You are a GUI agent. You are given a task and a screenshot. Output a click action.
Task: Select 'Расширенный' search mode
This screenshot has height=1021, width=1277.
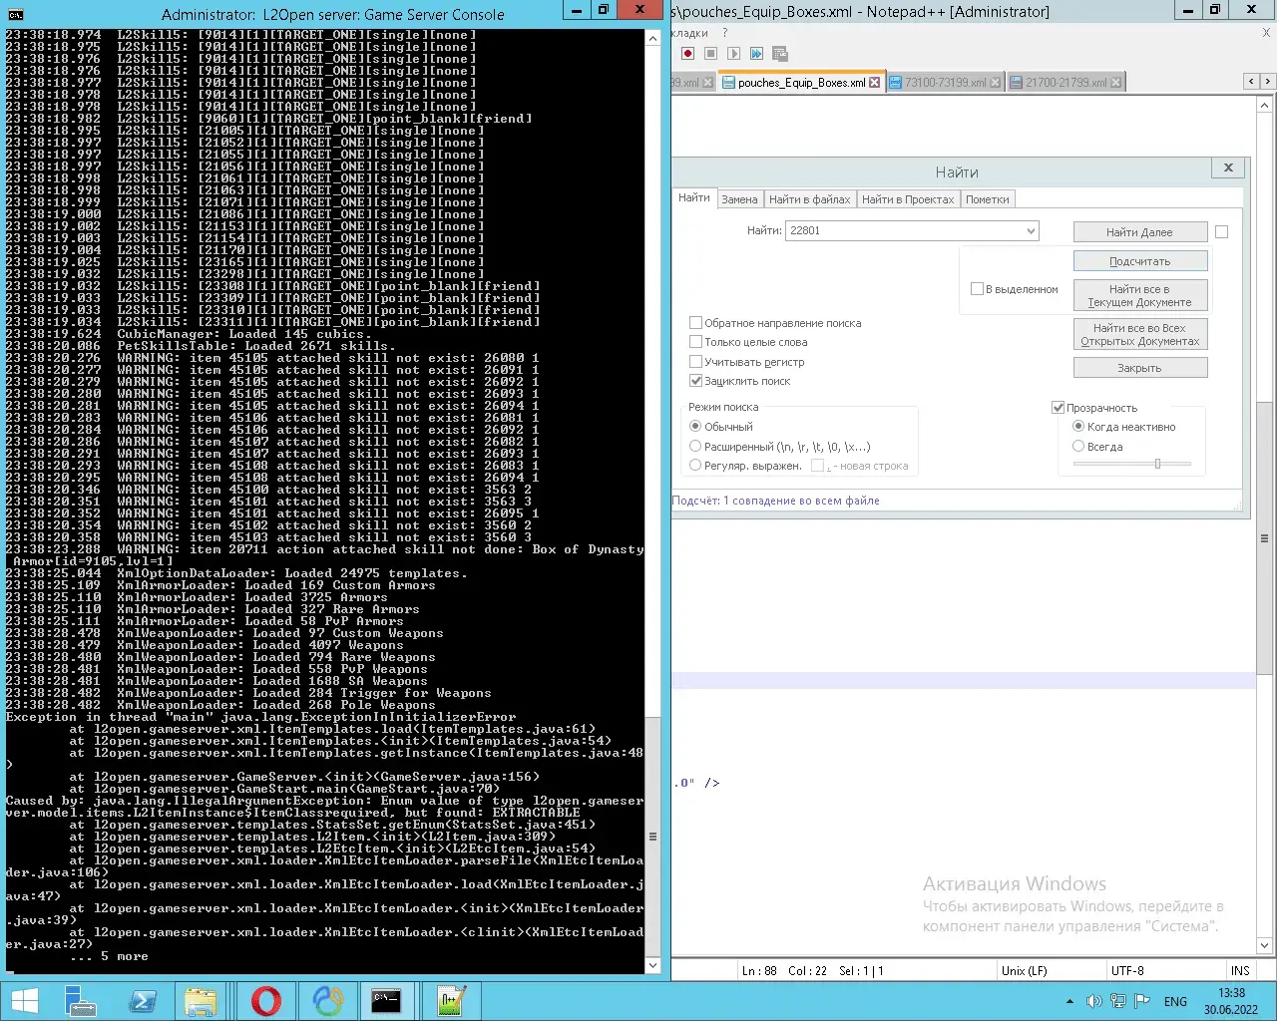tap(695, 447)
